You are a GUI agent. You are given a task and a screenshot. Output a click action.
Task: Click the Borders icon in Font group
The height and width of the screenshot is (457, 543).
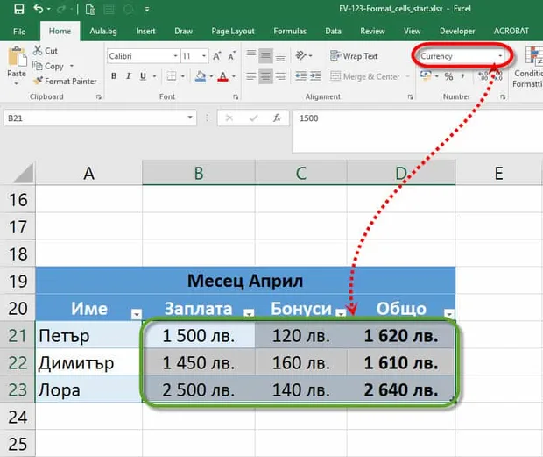click(x=172, y=76)
